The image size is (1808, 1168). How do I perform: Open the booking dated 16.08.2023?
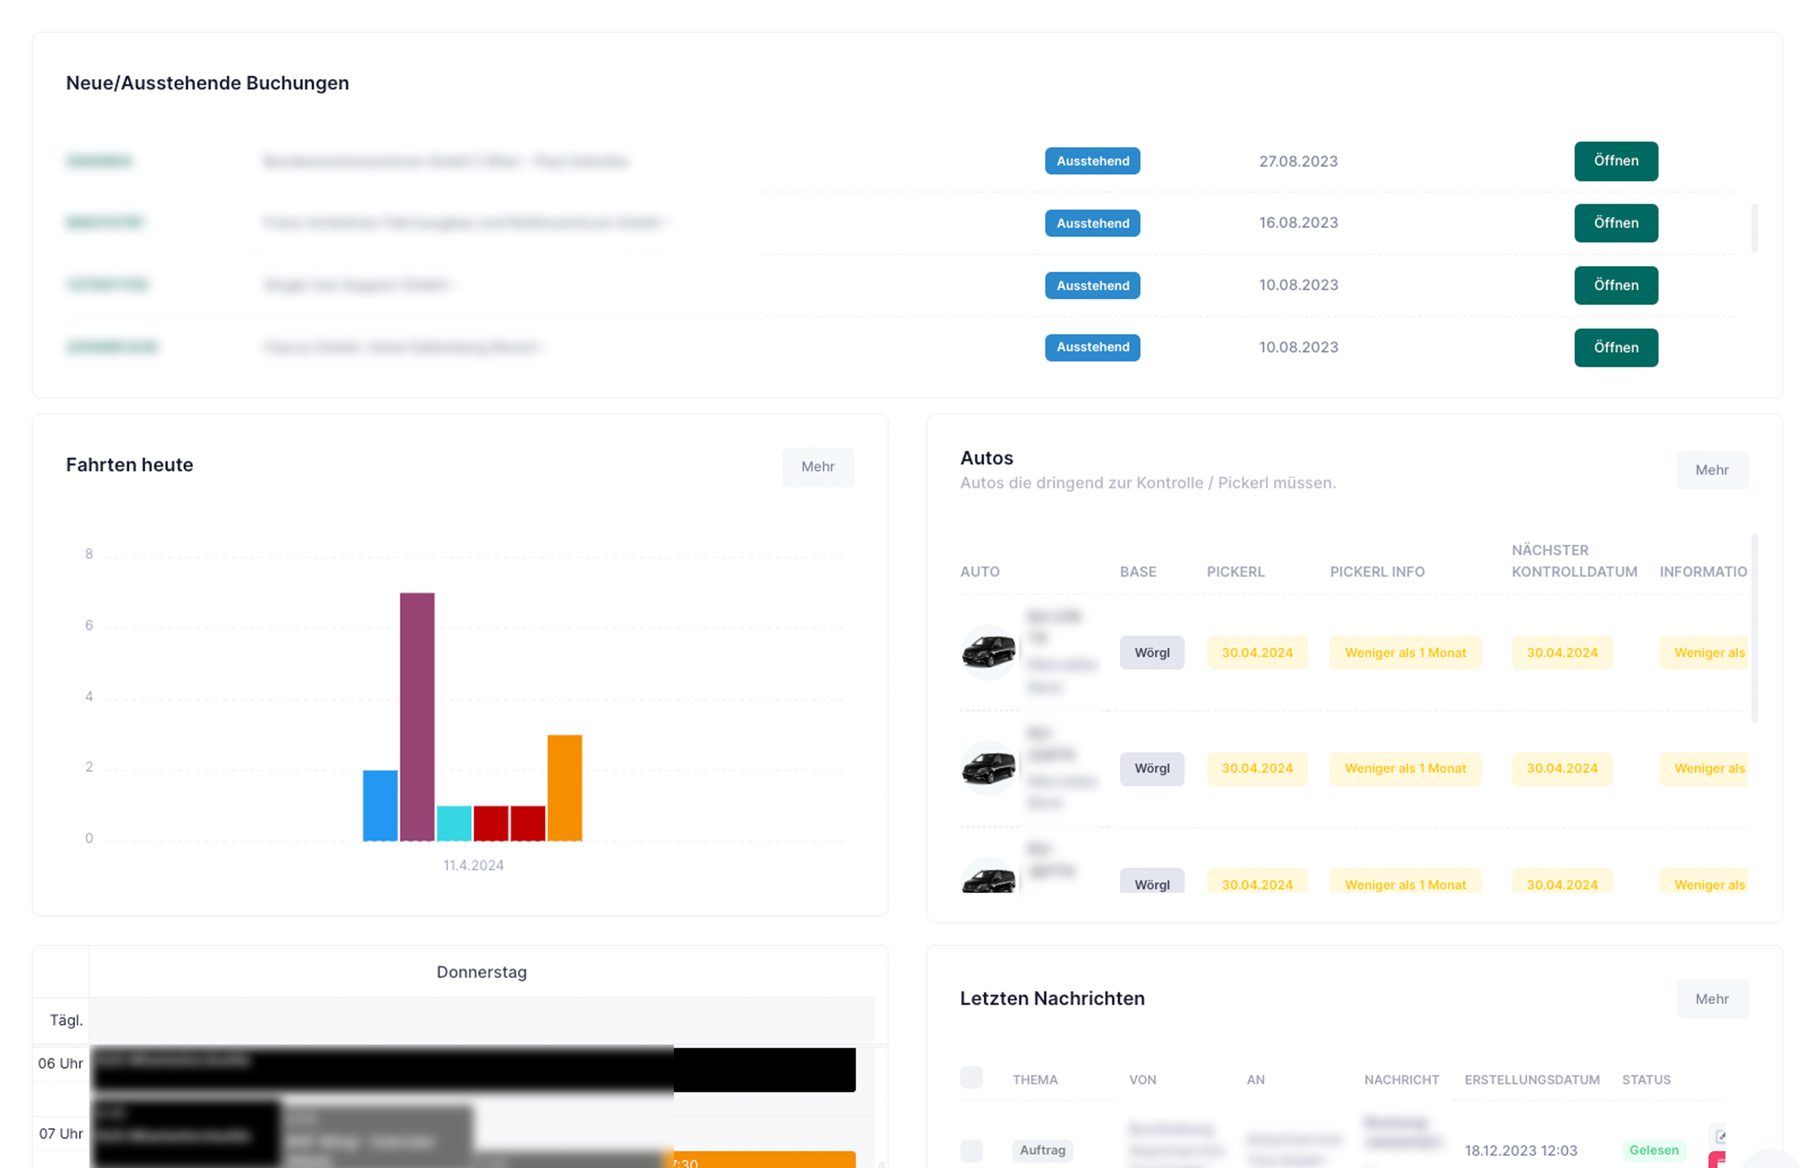pos(1615,223)
